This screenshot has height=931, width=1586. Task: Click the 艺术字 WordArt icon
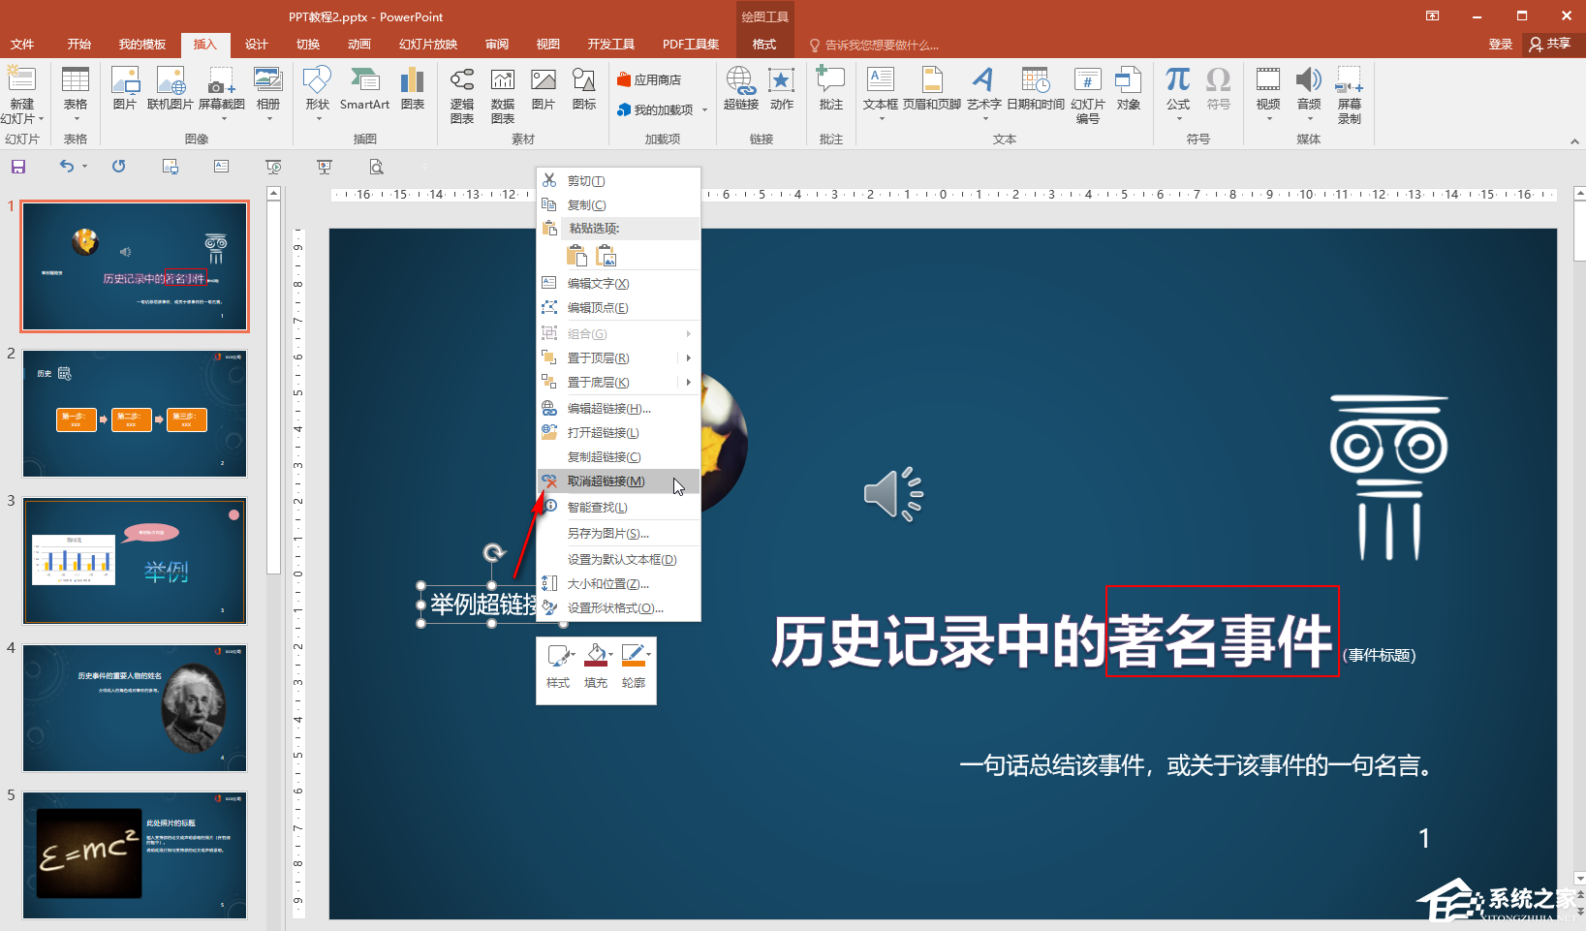click(983, 89)
